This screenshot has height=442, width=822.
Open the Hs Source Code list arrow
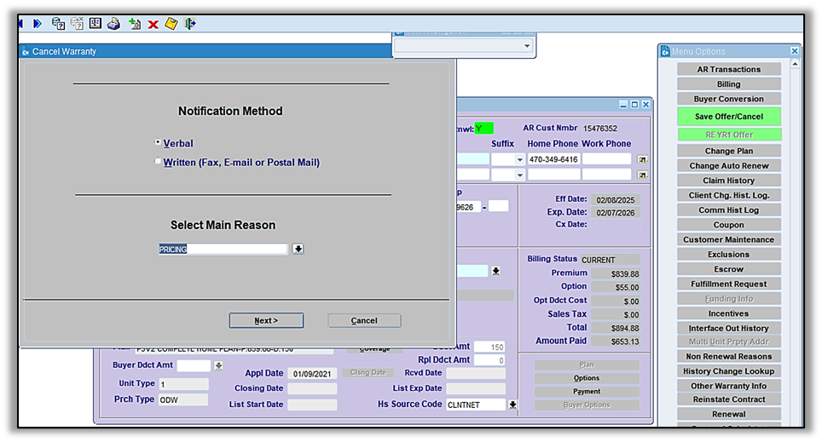(x=513, y=405)
